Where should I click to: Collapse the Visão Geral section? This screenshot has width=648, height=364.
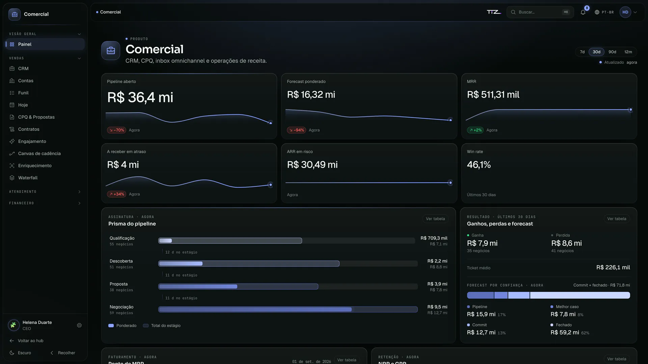[45, 34]
